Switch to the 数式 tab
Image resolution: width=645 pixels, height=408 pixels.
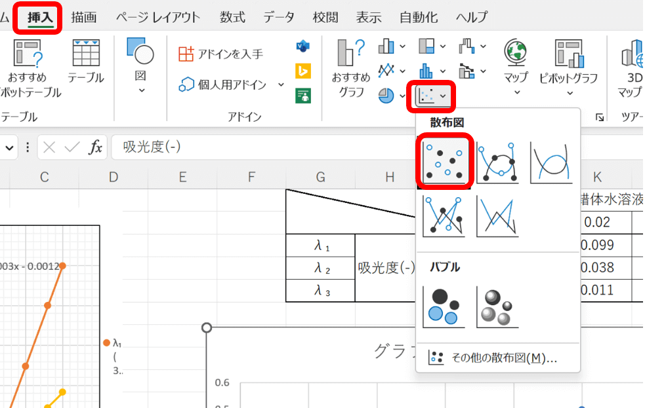pyautogui.click(x=232, y=18)
